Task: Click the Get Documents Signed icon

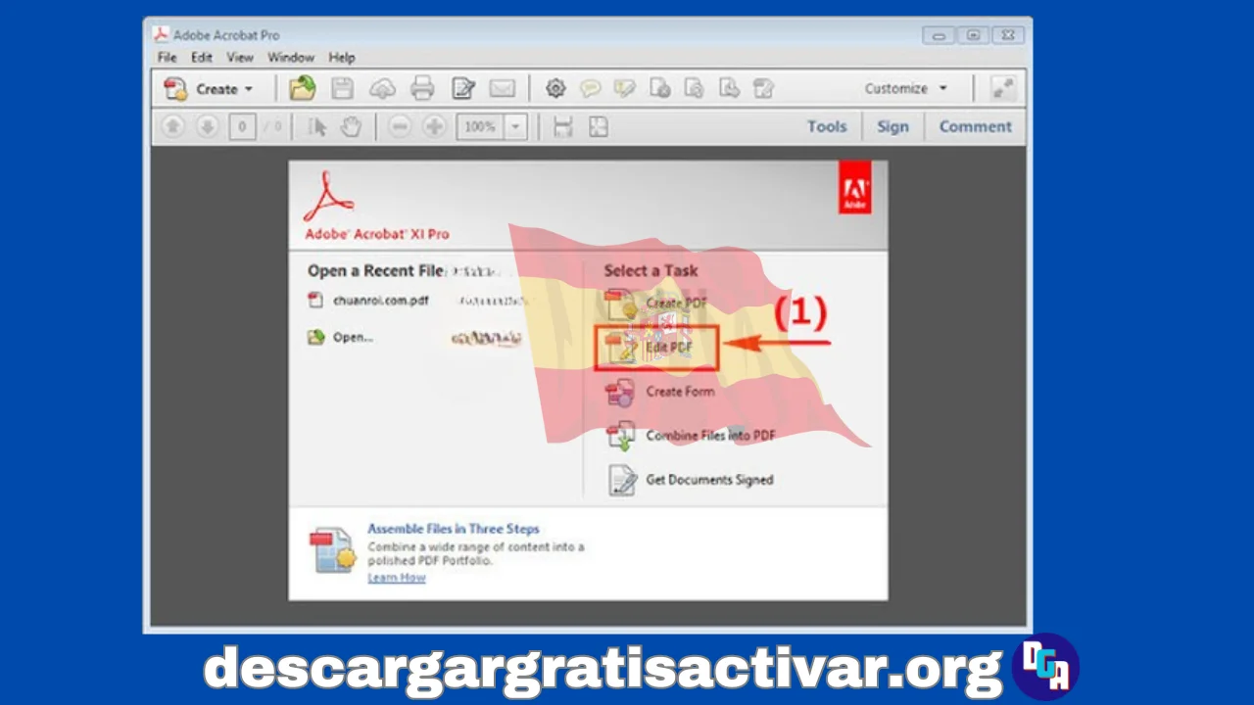Action: [x=622, y=480]
